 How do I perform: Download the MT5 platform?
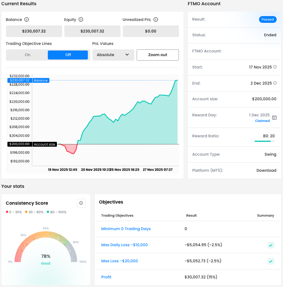[x=266, y=170]
